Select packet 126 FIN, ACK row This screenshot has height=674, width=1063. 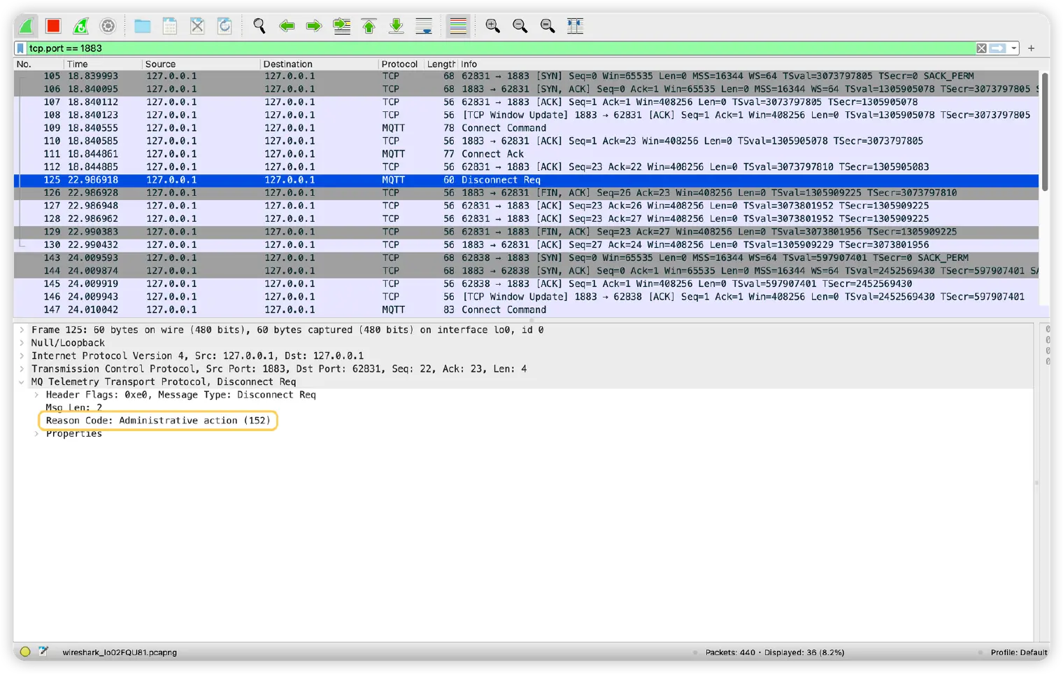527,193
